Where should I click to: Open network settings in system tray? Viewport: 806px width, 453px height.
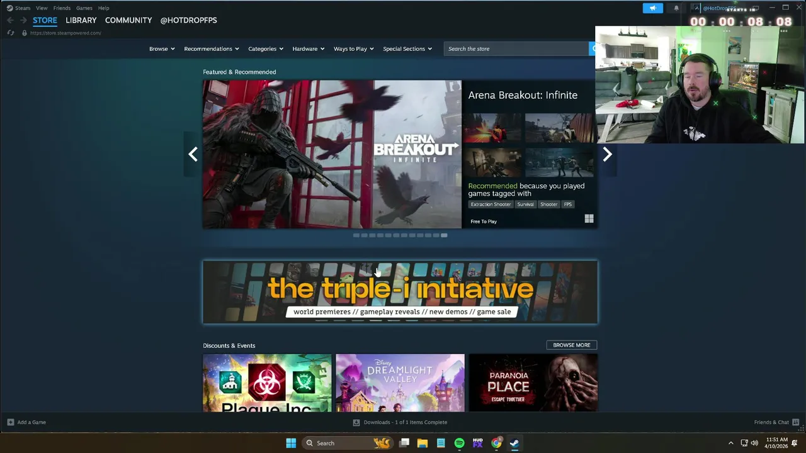click(x=744, y=443)
